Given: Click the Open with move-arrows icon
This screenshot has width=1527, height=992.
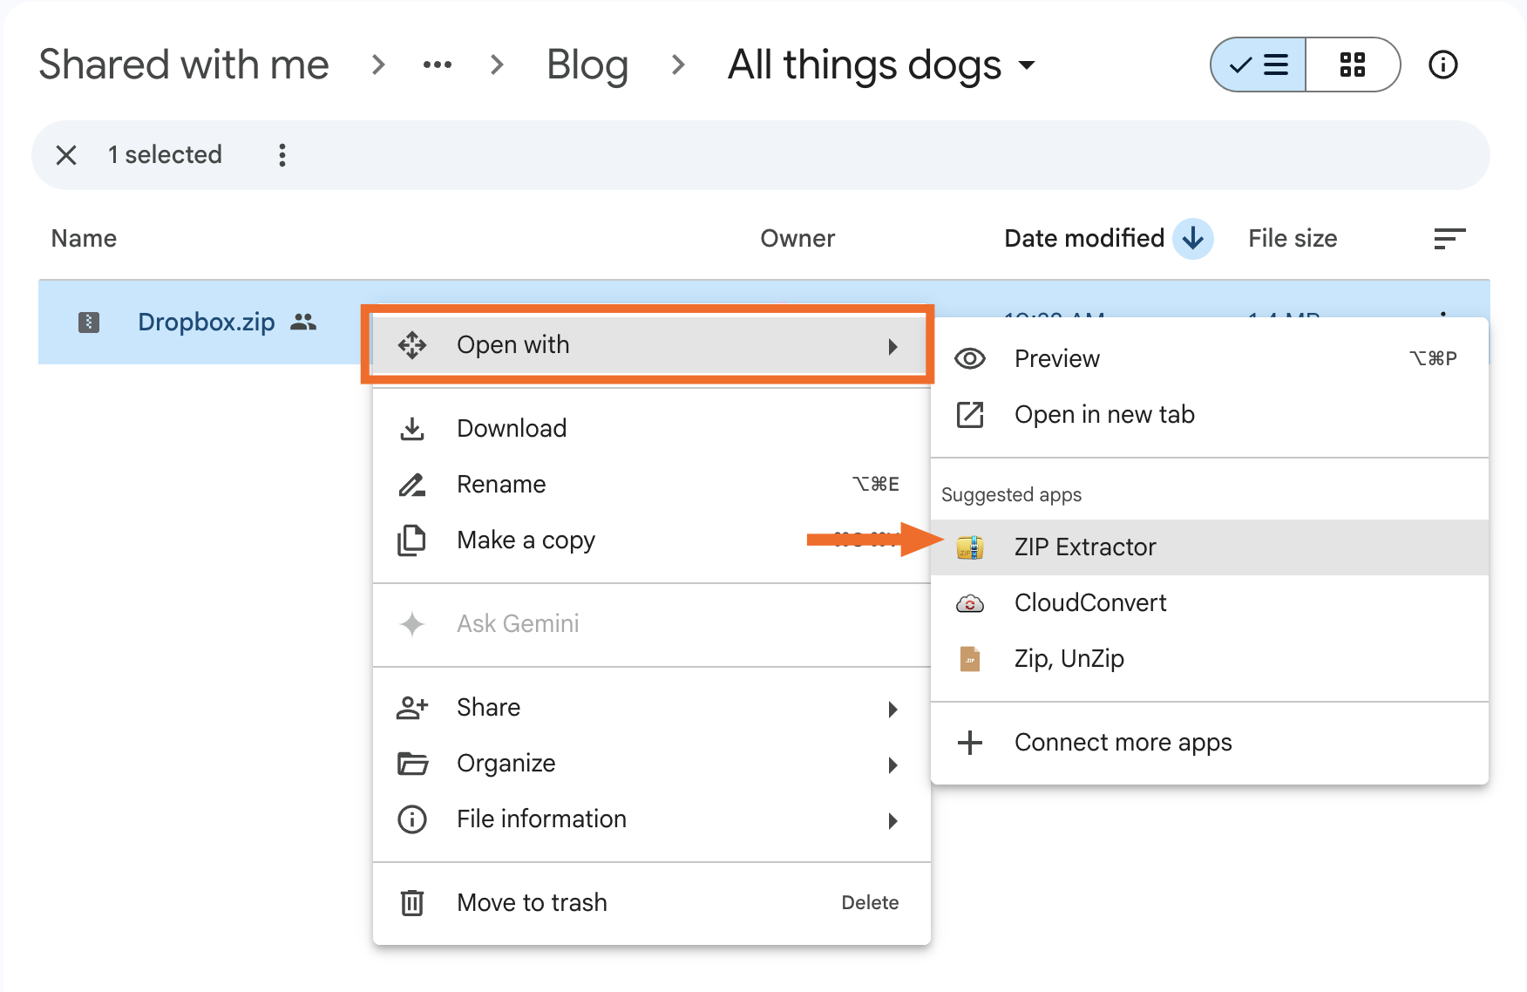Looking at the screenshot, I should 412,345.
